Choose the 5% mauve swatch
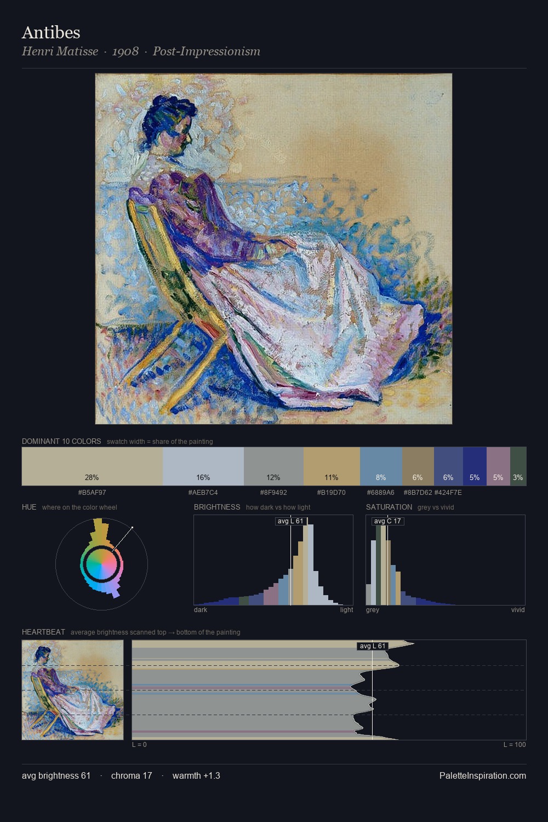Viewport: 548px width, 822px height. tap(498, 466)
